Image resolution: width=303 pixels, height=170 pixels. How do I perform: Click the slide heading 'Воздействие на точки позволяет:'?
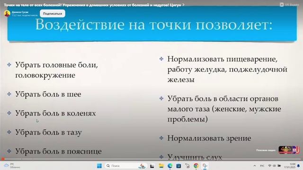pos(154,25)
